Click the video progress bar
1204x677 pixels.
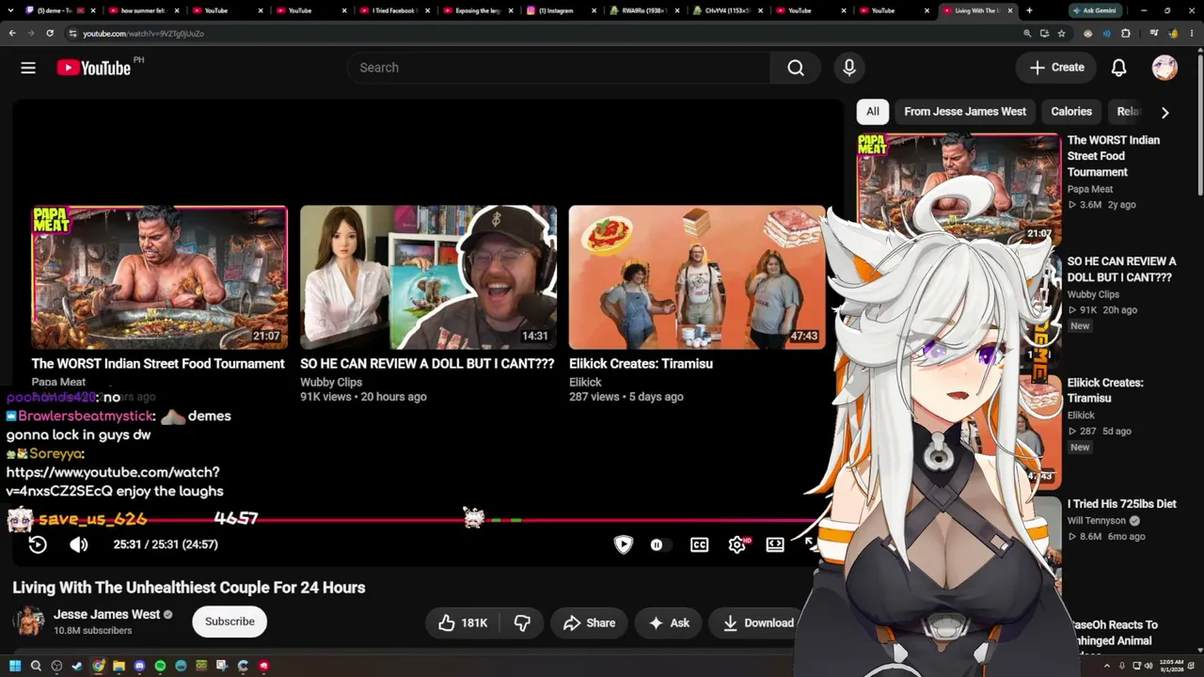(414, 520)
